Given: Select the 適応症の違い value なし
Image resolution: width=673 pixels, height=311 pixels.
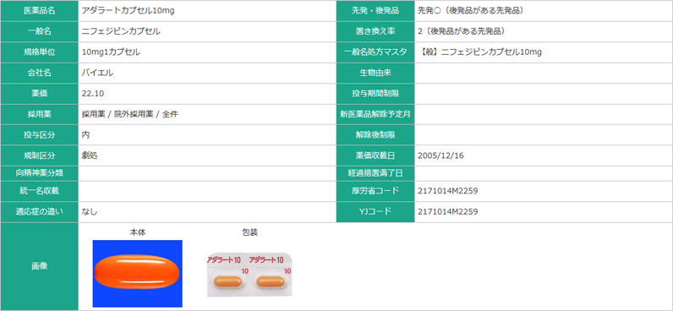Looking at the screenshot, I should [x=90, y=212].
